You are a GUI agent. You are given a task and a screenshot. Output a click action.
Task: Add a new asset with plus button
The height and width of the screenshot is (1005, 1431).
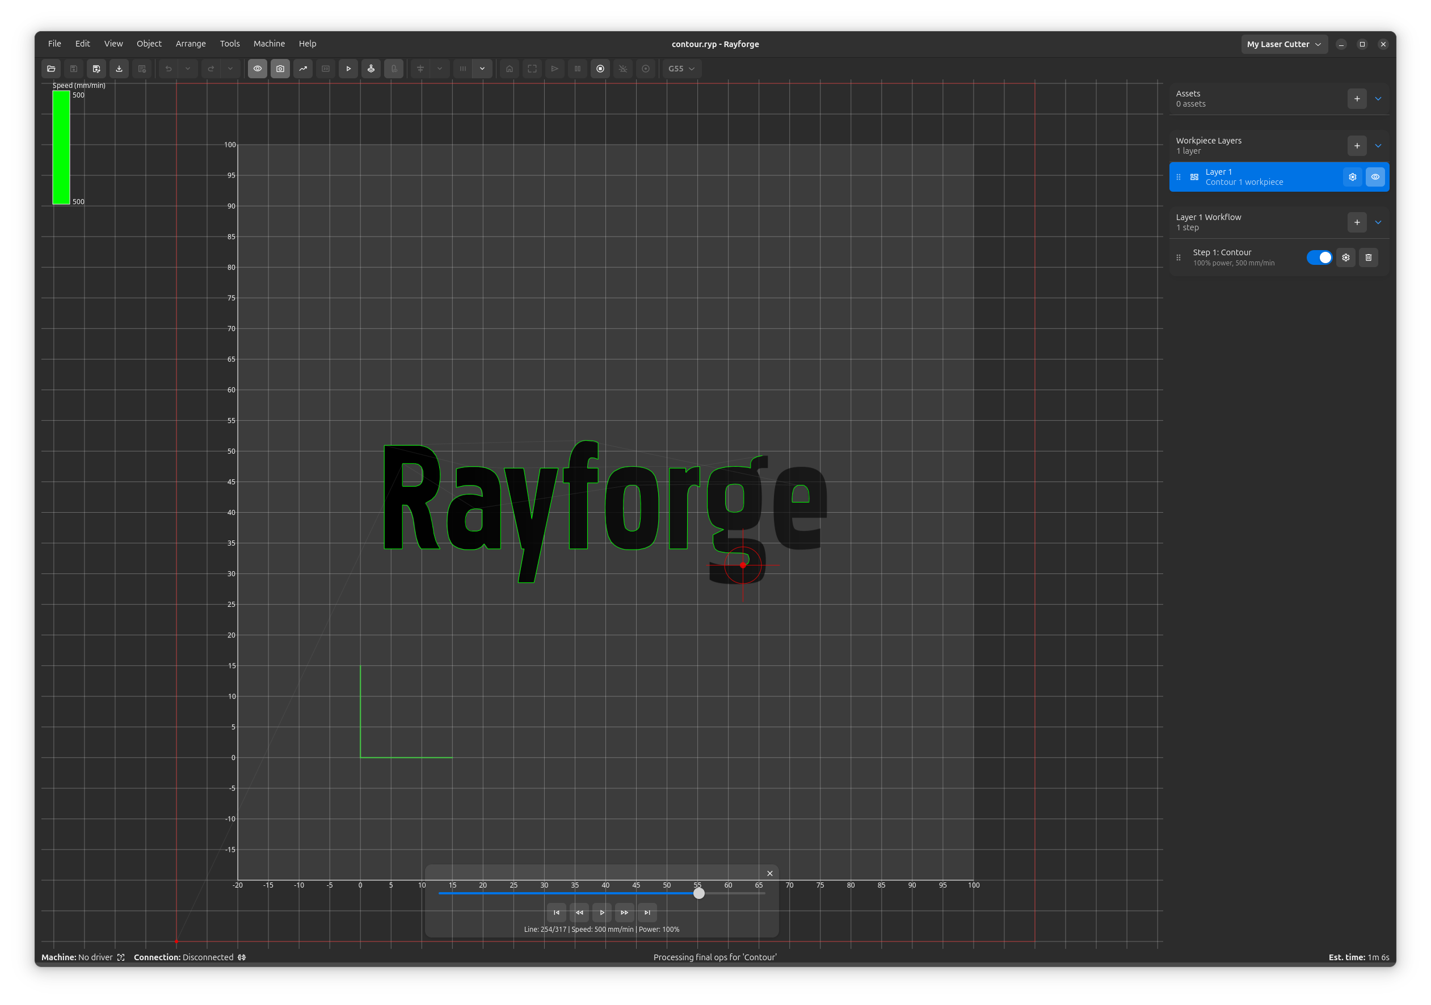[1357, 99]
